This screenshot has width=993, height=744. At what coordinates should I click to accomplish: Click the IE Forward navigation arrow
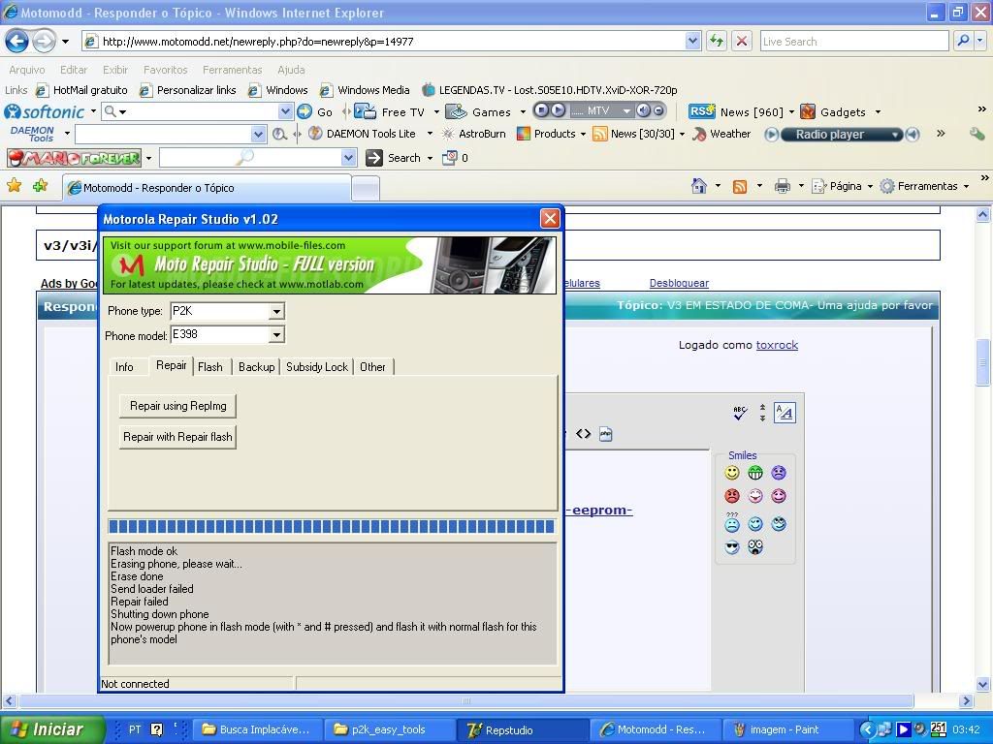pyautogui.click(x=43, y=42)
